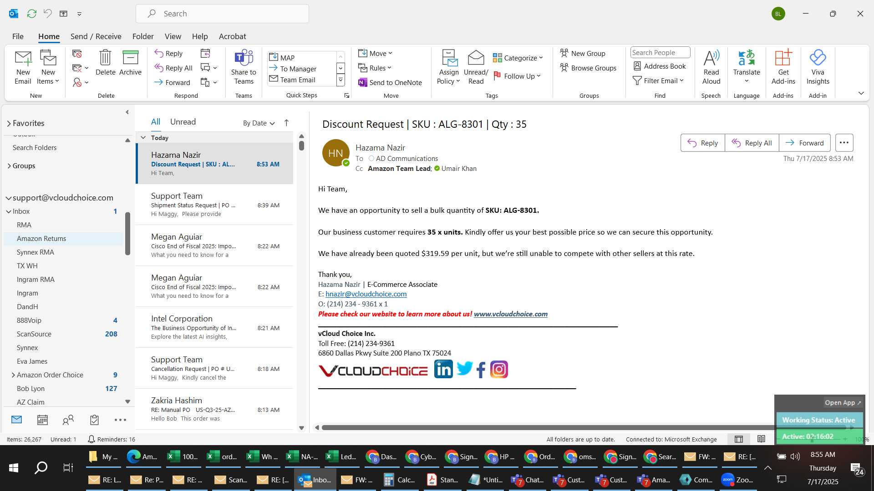Screen dimensions: 874x491
Task: Open Categorize dropdown
Action: (518, 58)
